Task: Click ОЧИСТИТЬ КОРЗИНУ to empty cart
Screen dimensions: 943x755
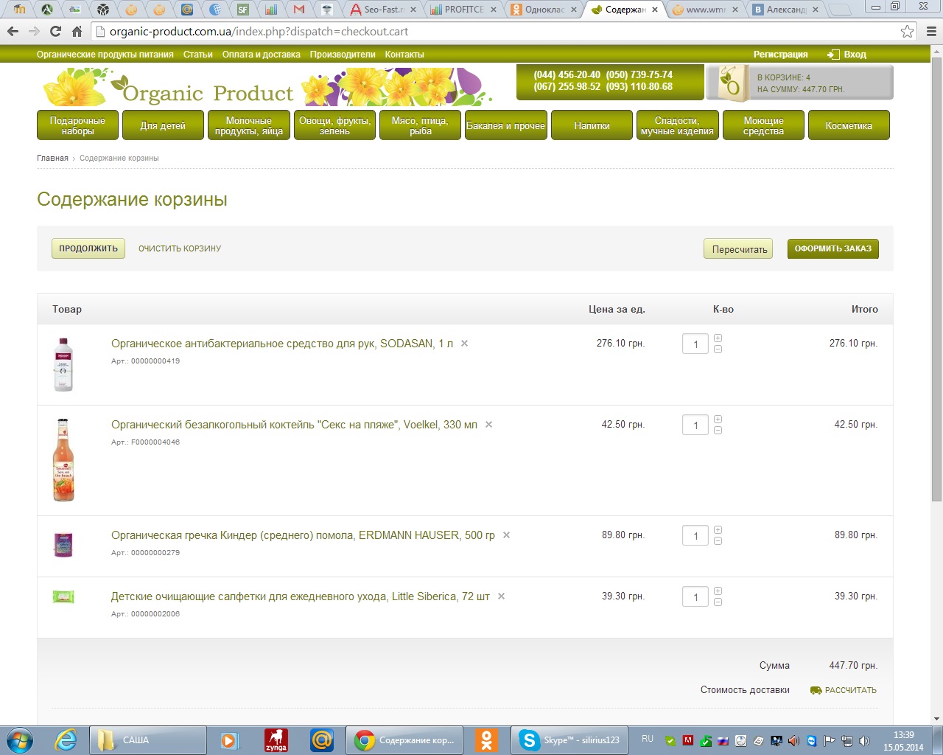Action: [x=180, y=248]
